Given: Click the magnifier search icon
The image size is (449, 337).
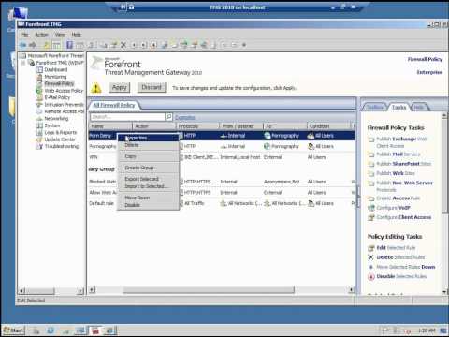Looking at the screenshot, I should tap(168, 117).
